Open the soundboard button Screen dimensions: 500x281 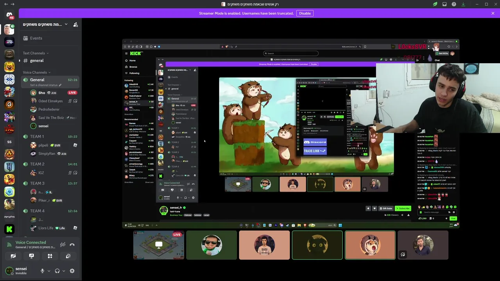[x=68, y=256]
